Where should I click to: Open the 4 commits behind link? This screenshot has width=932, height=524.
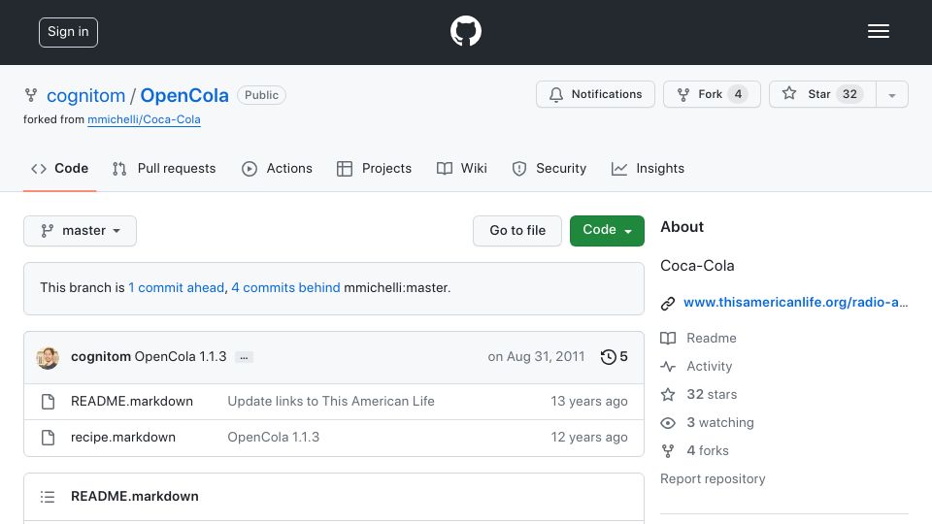[x=285, y=287]
